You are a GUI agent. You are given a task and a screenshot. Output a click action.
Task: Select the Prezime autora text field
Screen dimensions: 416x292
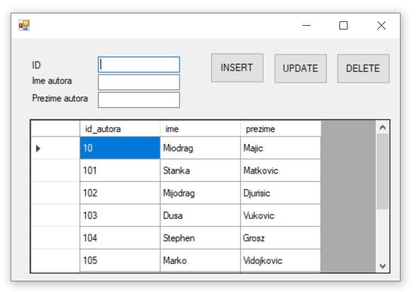139,100
